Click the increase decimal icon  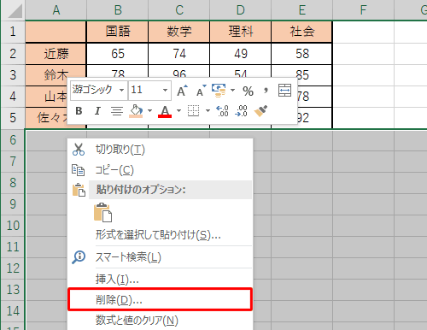pos(222,111)
